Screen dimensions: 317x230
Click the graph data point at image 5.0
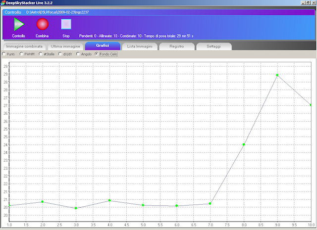click(x=143, y=205)
